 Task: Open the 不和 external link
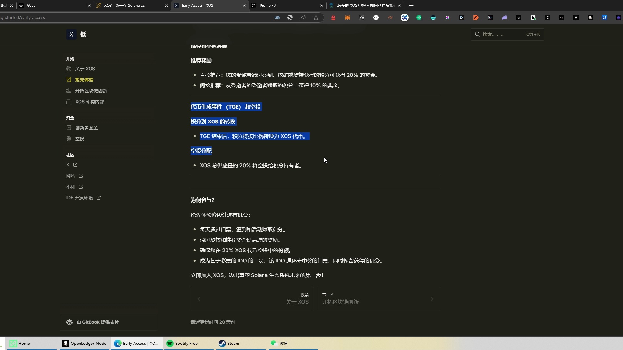pos(75,187)
